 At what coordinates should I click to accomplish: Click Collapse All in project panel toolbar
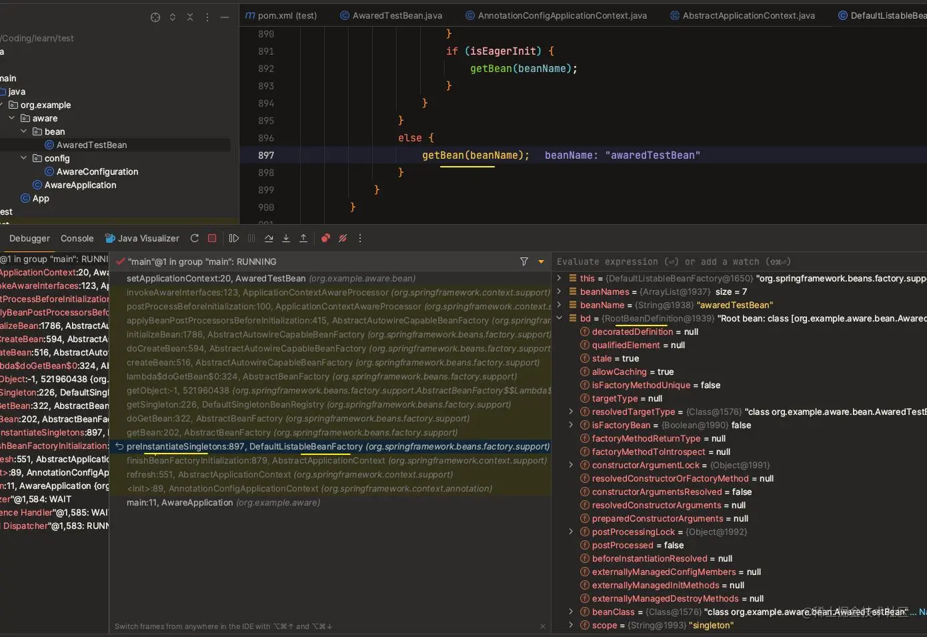190,17
